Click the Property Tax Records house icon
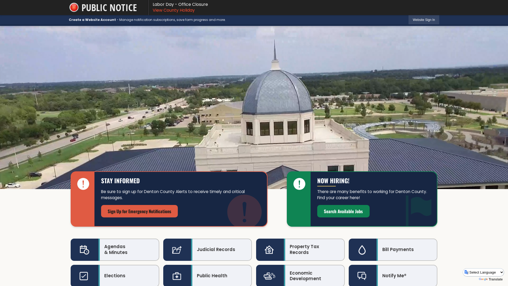Viewport: 508px width, 286px height. (x=269, y=249)
